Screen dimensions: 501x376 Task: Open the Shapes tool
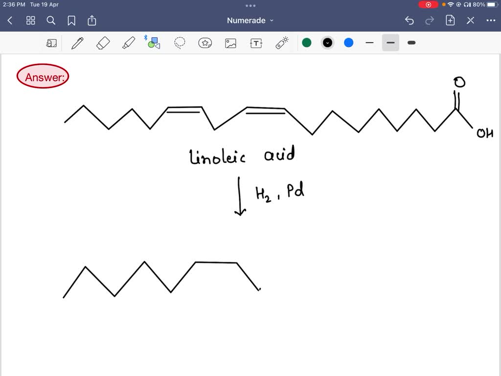153,43
